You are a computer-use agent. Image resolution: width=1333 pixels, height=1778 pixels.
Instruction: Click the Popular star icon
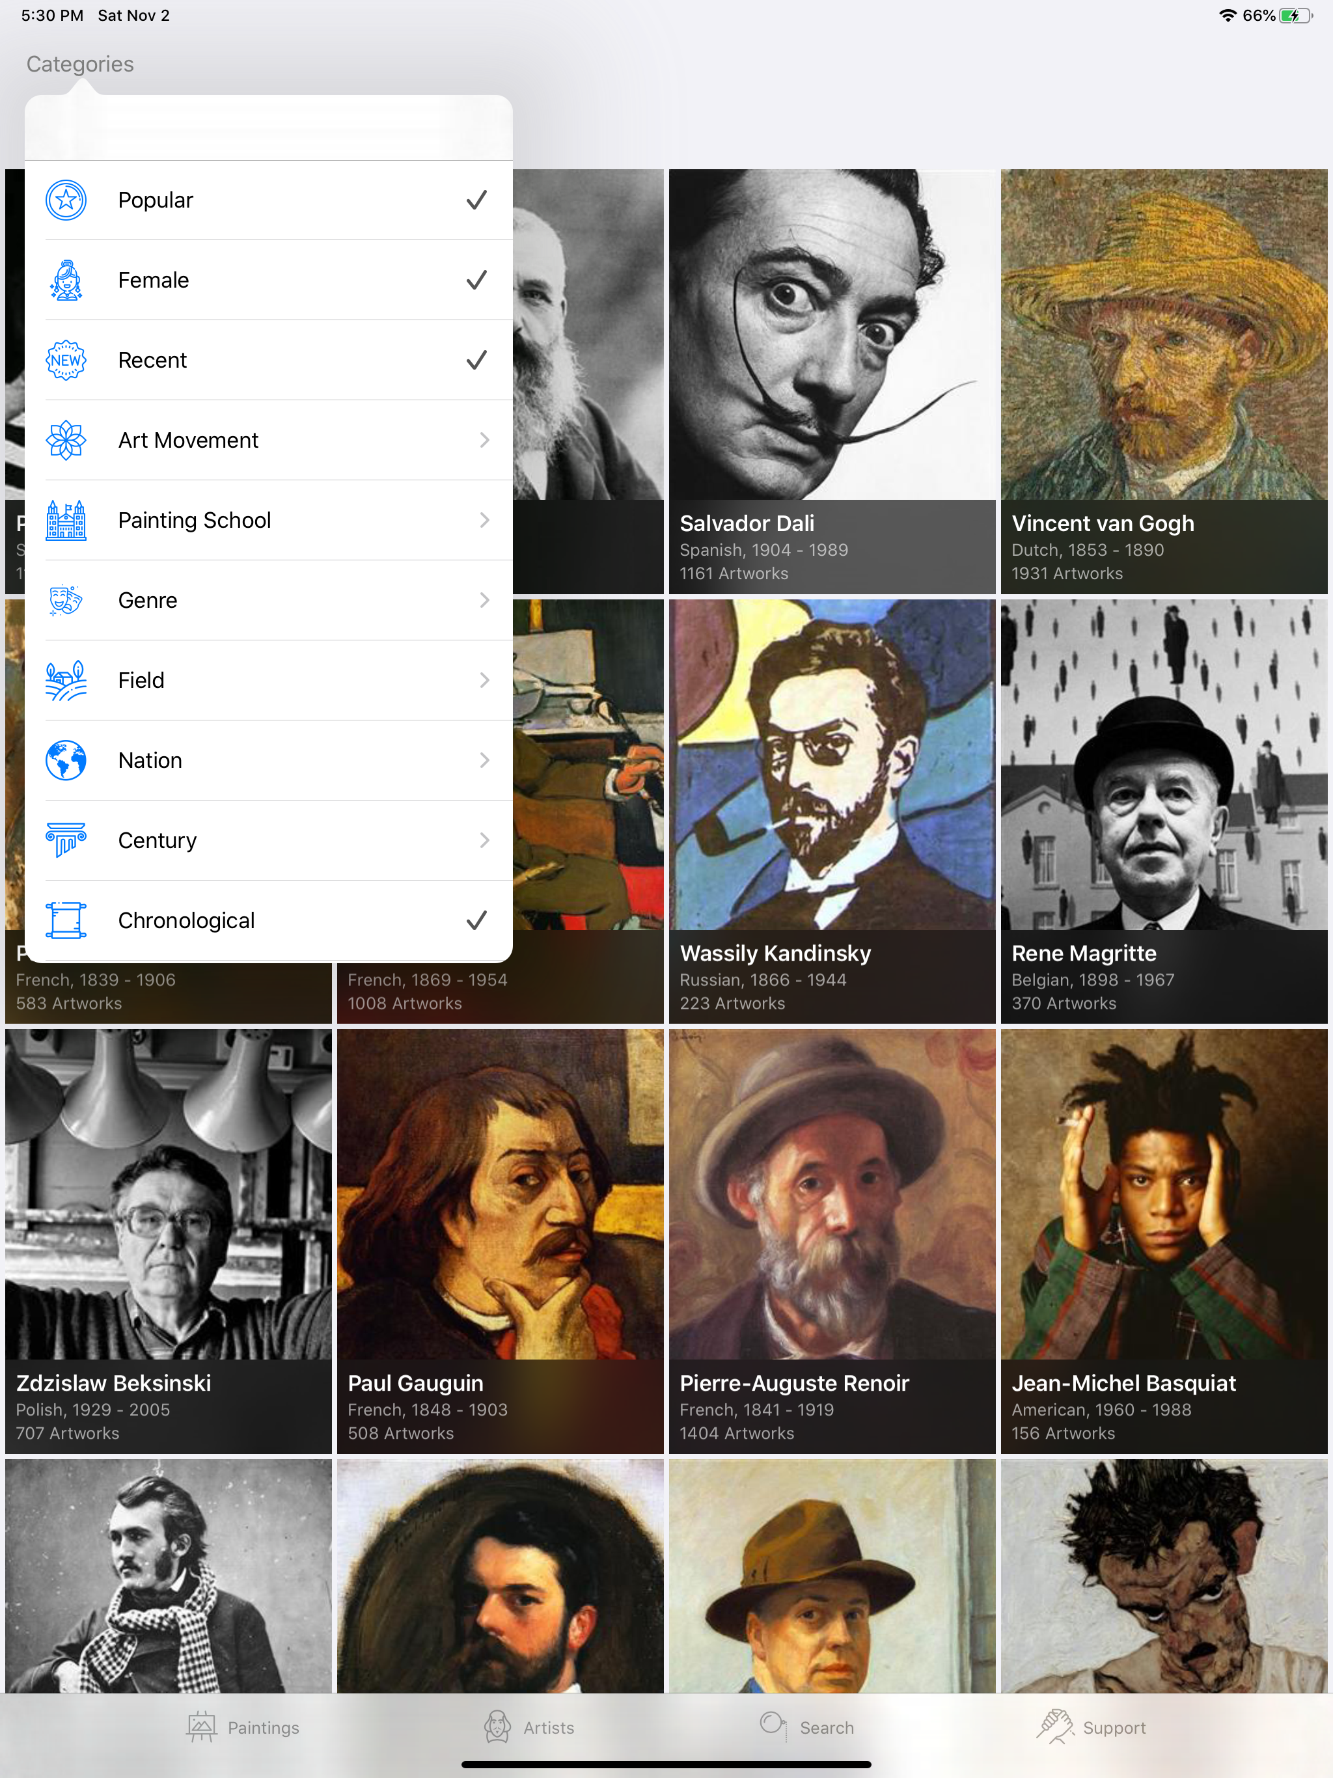pos(66,200)
